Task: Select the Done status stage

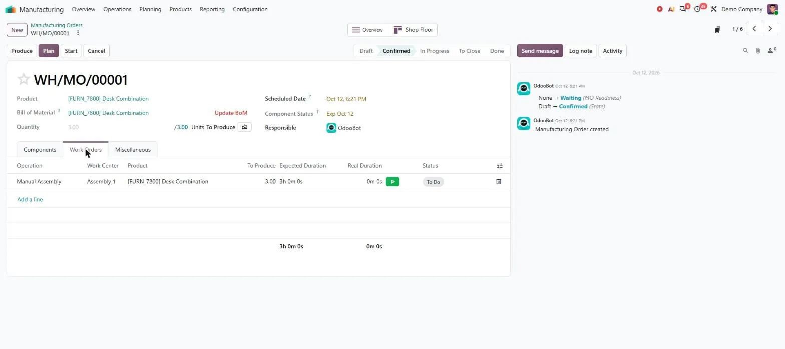Action: [497, 51]
